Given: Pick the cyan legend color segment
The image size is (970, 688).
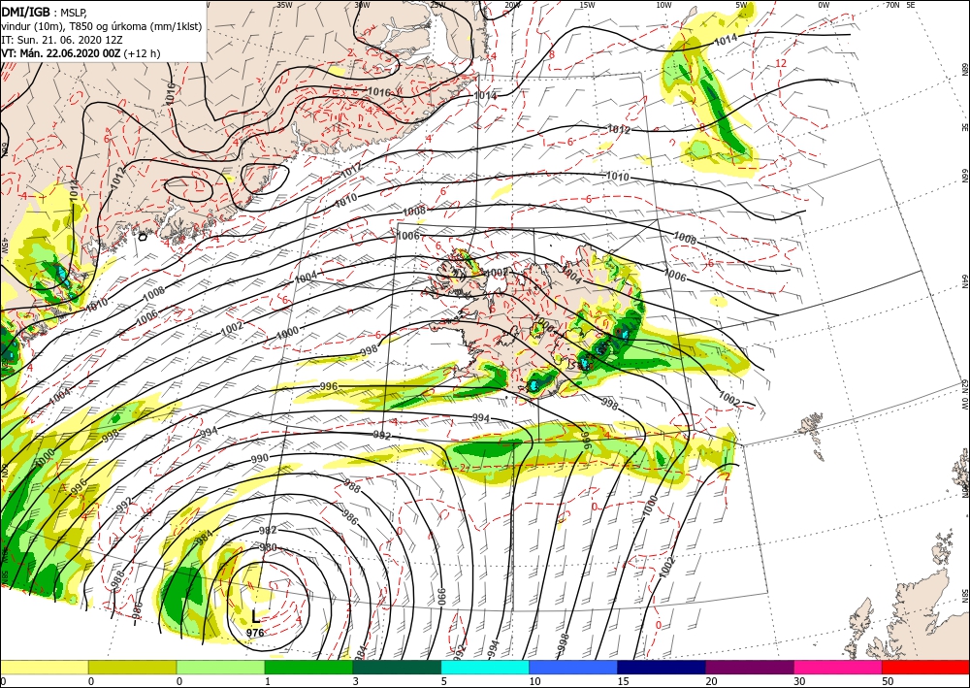Looking at the screenshot, I should click(485, 667).
